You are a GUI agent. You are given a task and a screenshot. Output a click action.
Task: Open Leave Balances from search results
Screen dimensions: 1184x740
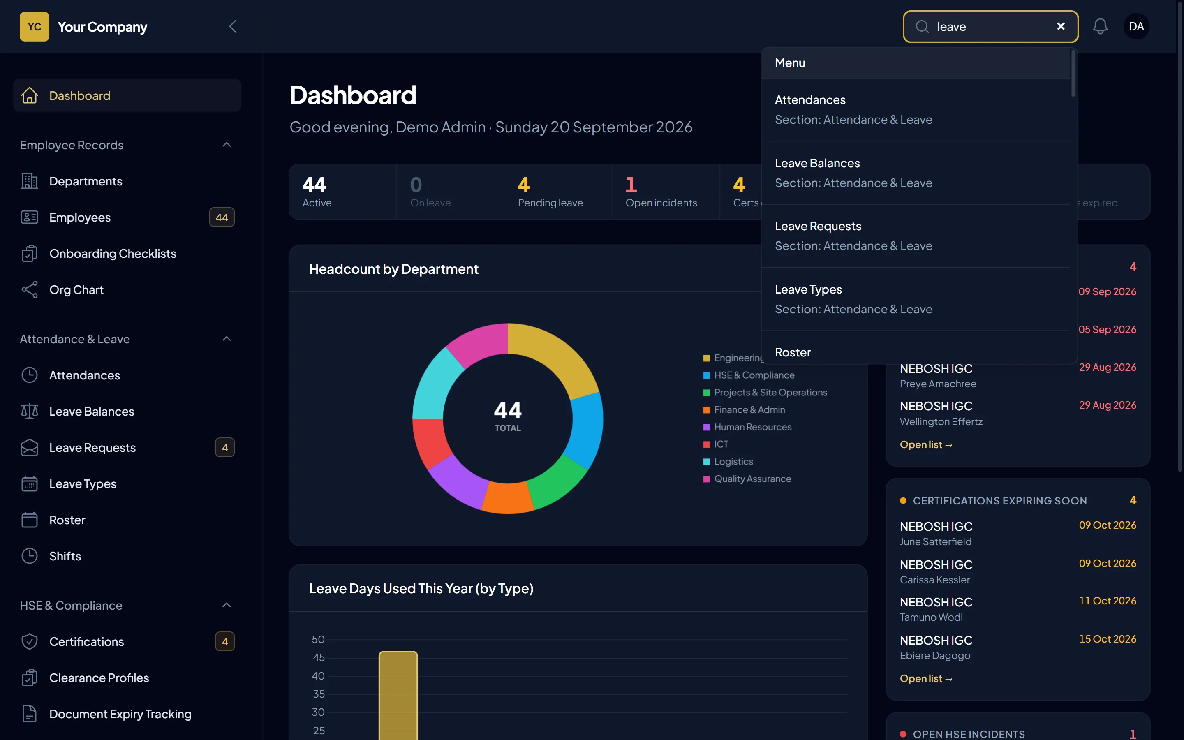coord(916,173)
